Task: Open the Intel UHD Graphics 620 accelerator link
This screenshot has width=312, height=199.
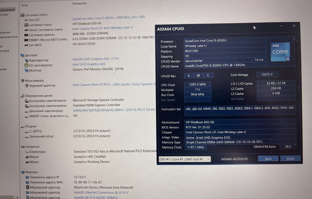Action: point(89,64)
